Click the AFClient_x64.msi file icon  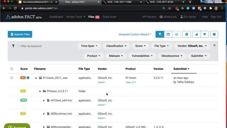point(48,100)
